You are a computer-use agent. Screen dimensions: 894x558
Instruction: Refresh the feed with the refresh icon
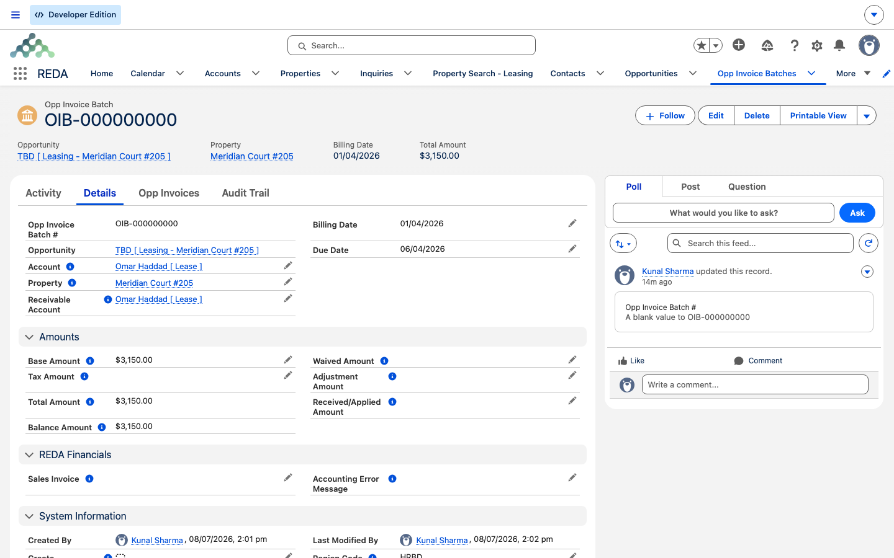click(869, 243)
